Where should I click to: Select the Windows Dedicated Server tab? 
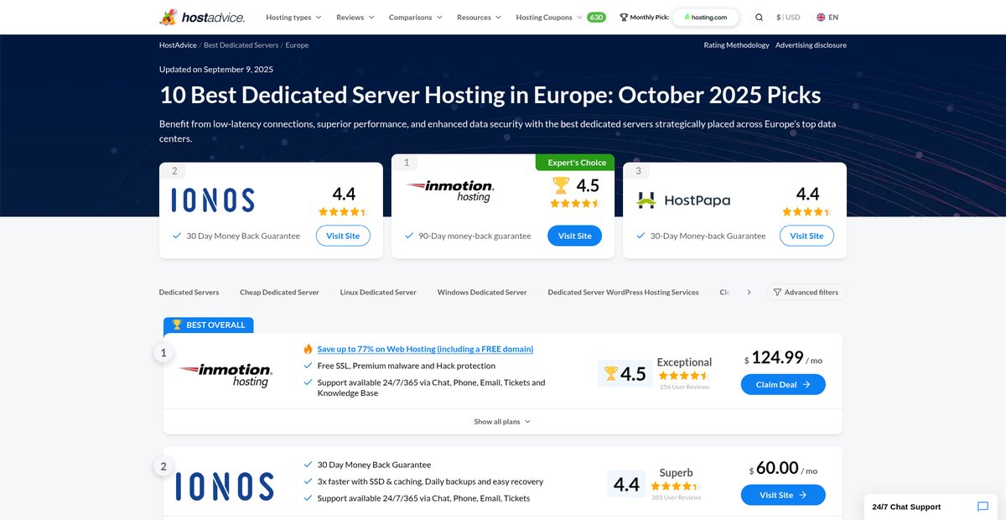[x=482, y=292]
